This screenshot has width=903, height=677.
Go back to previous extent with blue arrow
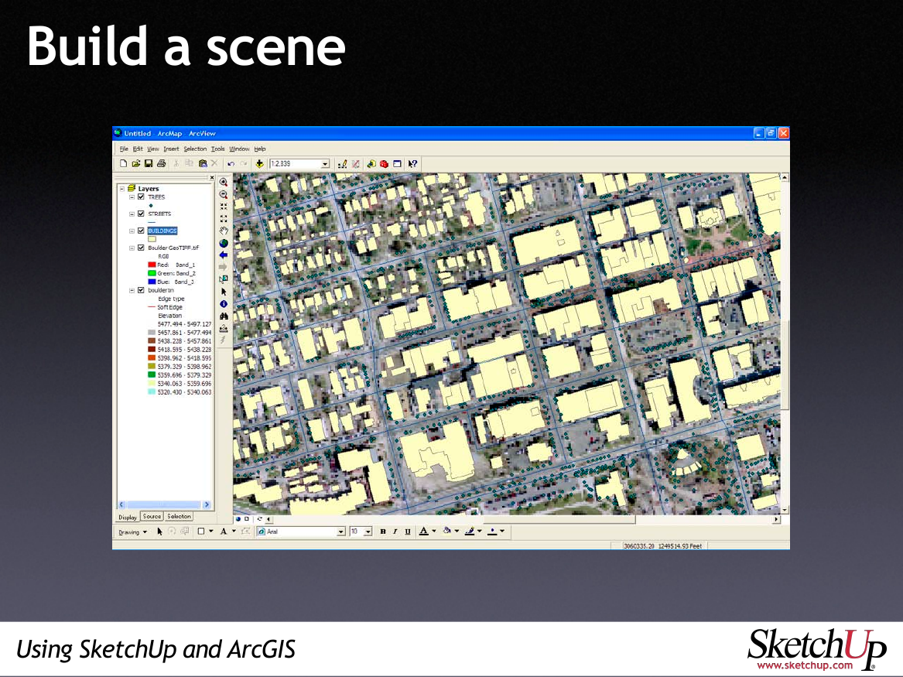pos(224,255)
